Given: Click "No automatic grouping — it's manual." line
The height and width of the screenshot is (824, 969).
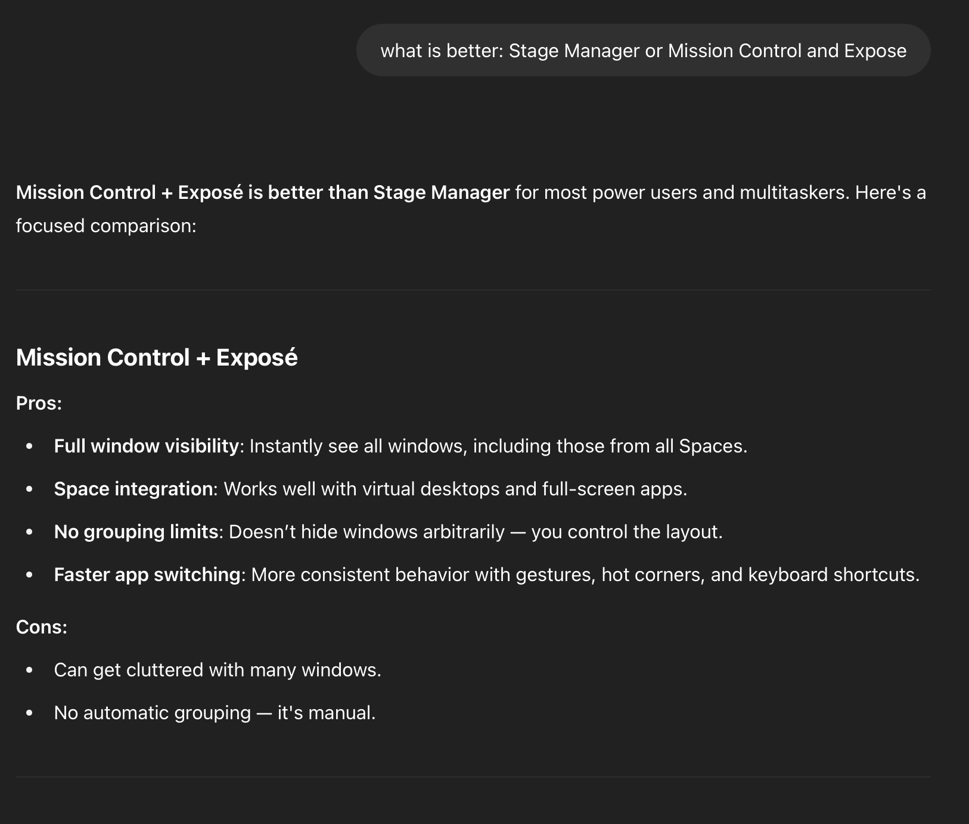Looking at the screenshot, I should (215, 713).
